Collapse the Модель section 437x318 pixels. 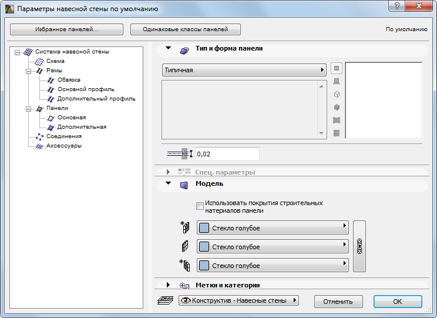pyautogui.click(x=168, y=183)
